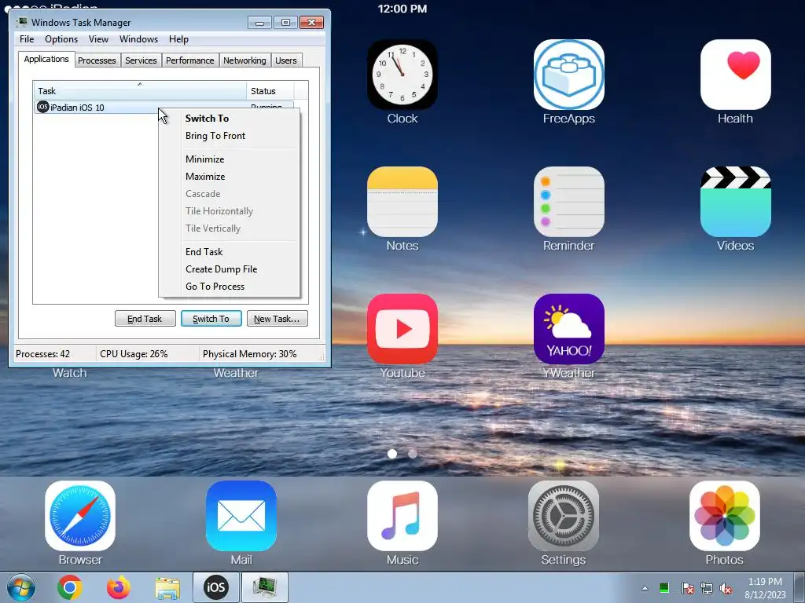Click the End Task button
The image size is (805, 603).
[145, 319]
